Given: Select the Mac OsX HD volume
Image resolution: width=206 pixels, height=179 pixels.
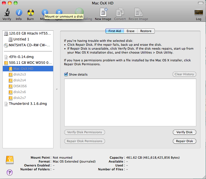Looking at the screenshot, I should (28, 69).
